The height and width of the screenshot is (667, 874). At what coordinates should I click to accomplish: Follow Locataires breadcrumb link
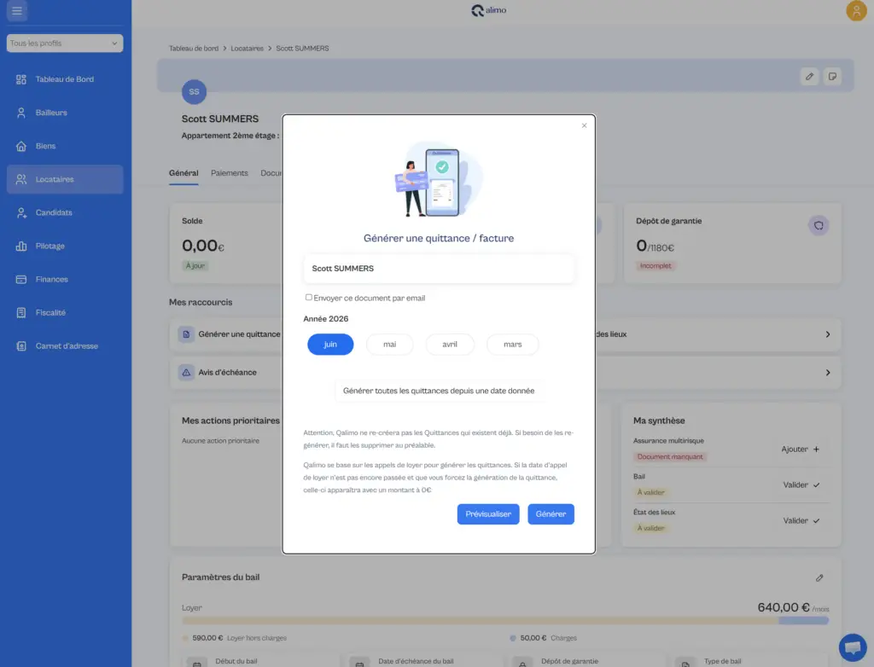coord(247,49)
